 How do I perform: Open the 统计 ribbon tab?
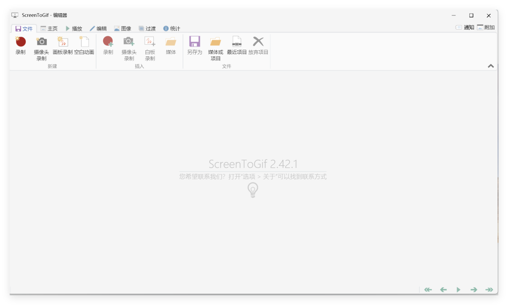click(x=172, y=29)
